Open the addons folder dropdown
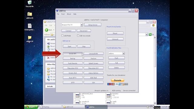 123,53
